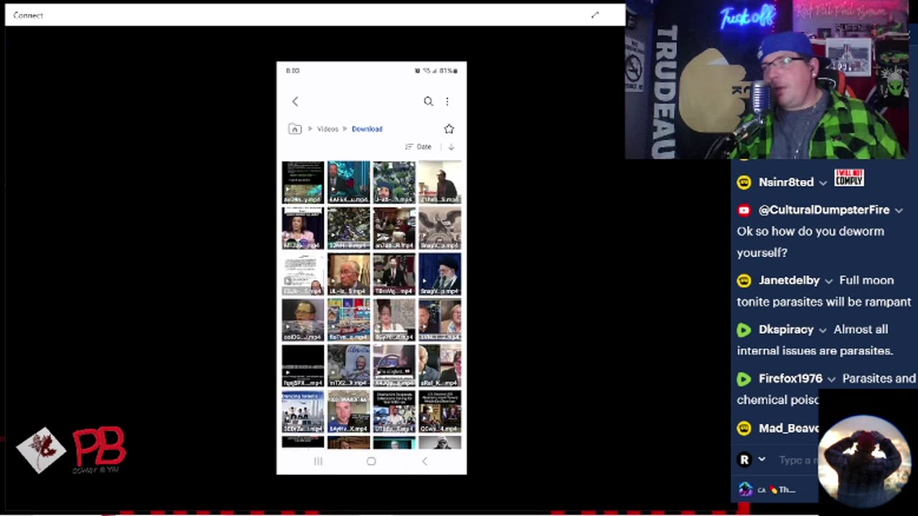
Task: Tap the Android recent apps button
Action: point(318,462)
